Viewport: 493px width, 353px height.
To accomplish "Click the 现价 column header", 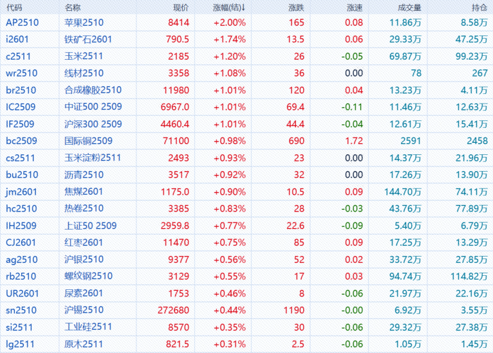I will 181,8.
